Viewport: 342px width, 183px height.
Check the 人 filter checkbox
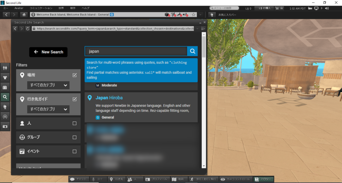[74, 123]
